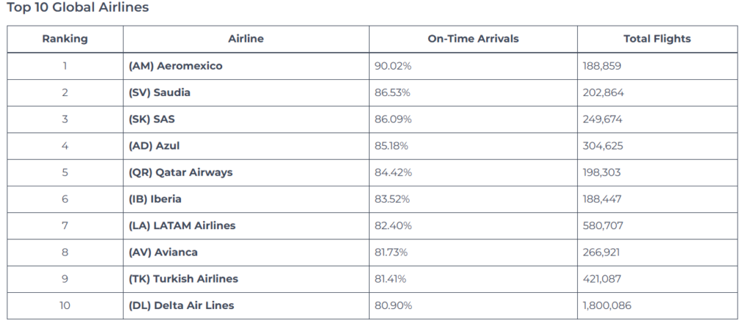Select the (AD) Azul airline cell

click(154, 145)
